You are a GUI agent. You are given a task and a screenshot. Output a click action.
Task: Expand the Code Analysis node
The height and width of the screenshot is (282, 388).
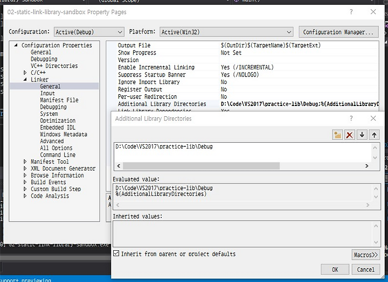point(25,196)
